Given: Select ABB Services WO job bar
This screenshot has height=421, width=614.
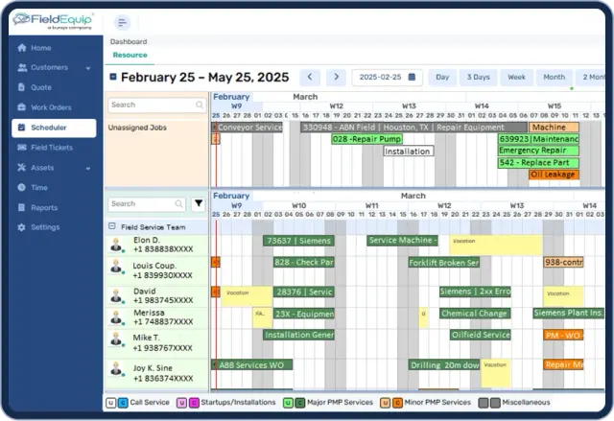Looking at the screenshot, I should (251, 364).
